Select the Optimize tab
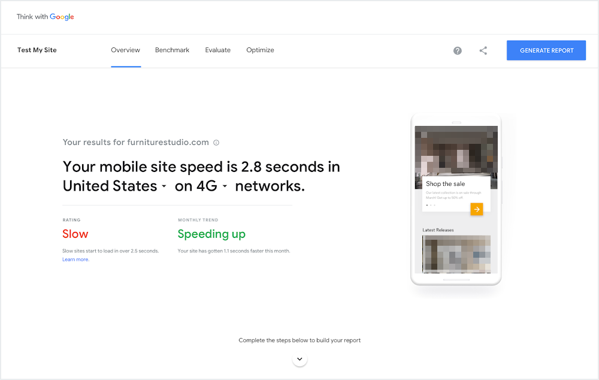599x380 pixels. tap(260, 50)
